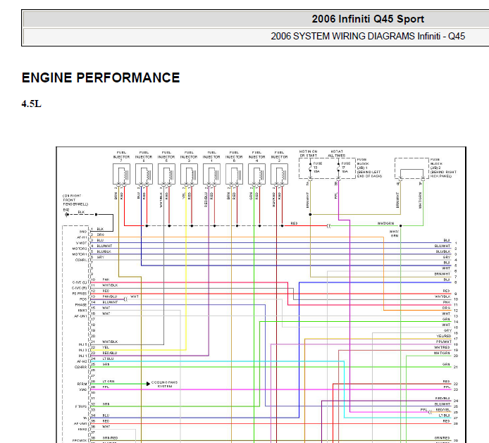The height and width of the screenshot is (443, 489).
Task: Click the 'HOT AT ALL TIMES' label
Action: 337,154
